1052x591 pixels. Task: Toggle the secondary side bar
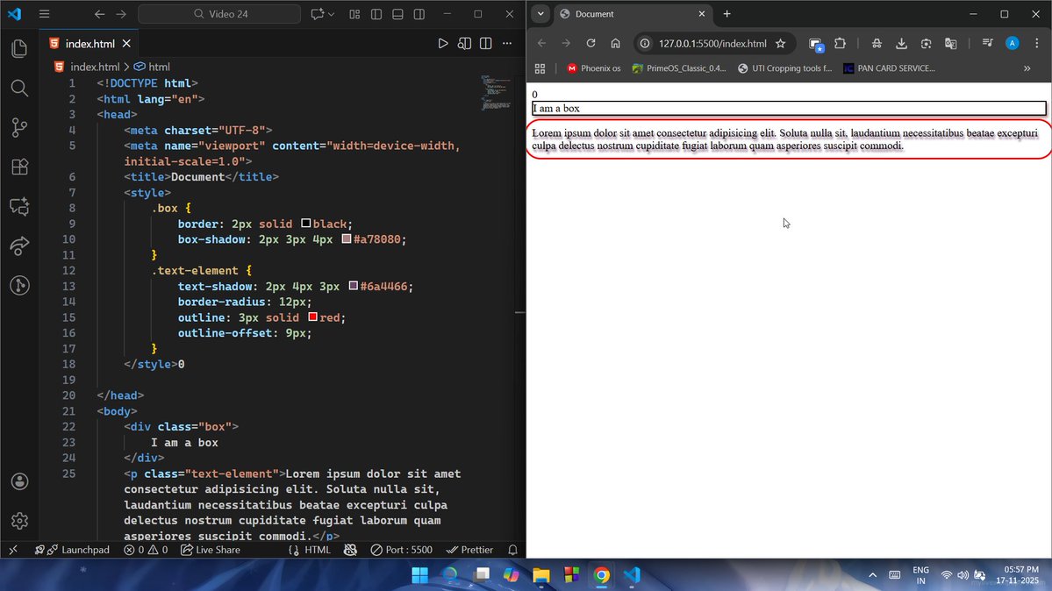419,14
